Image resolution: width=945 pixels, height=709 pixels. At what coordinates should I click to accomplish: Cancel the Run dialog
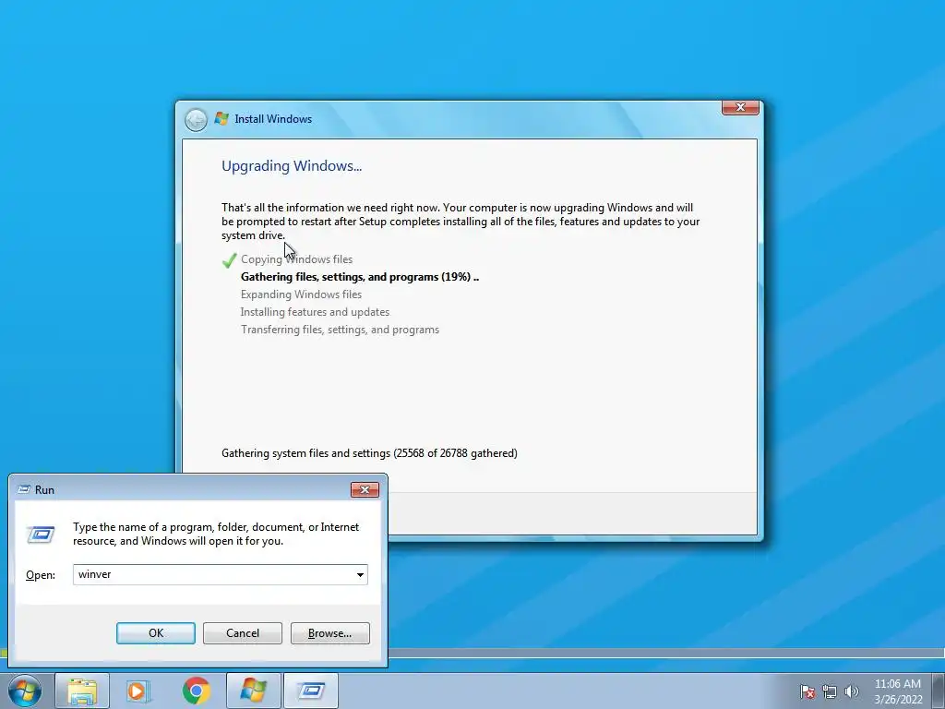click(243, 633)
